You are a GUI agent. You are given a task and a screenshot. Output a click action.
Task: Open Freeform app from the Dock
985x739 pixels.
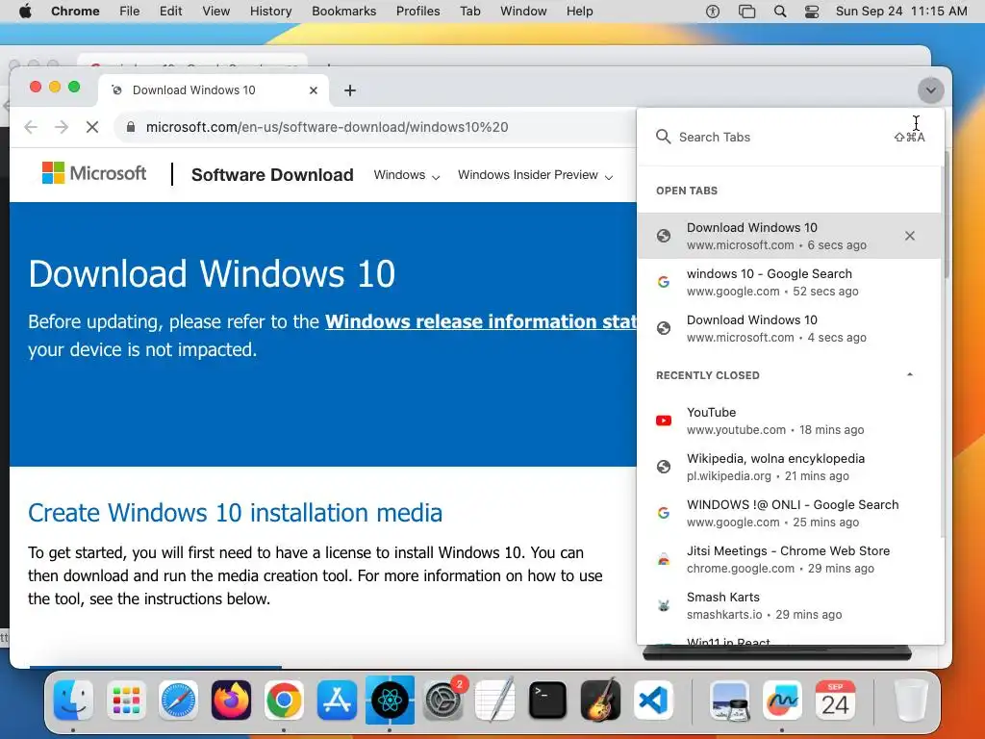[782, 701]
